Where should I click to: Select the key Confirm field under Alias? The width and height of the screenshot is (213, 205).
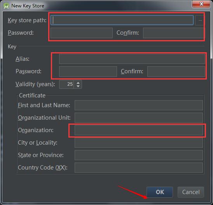tap(176, 71)
